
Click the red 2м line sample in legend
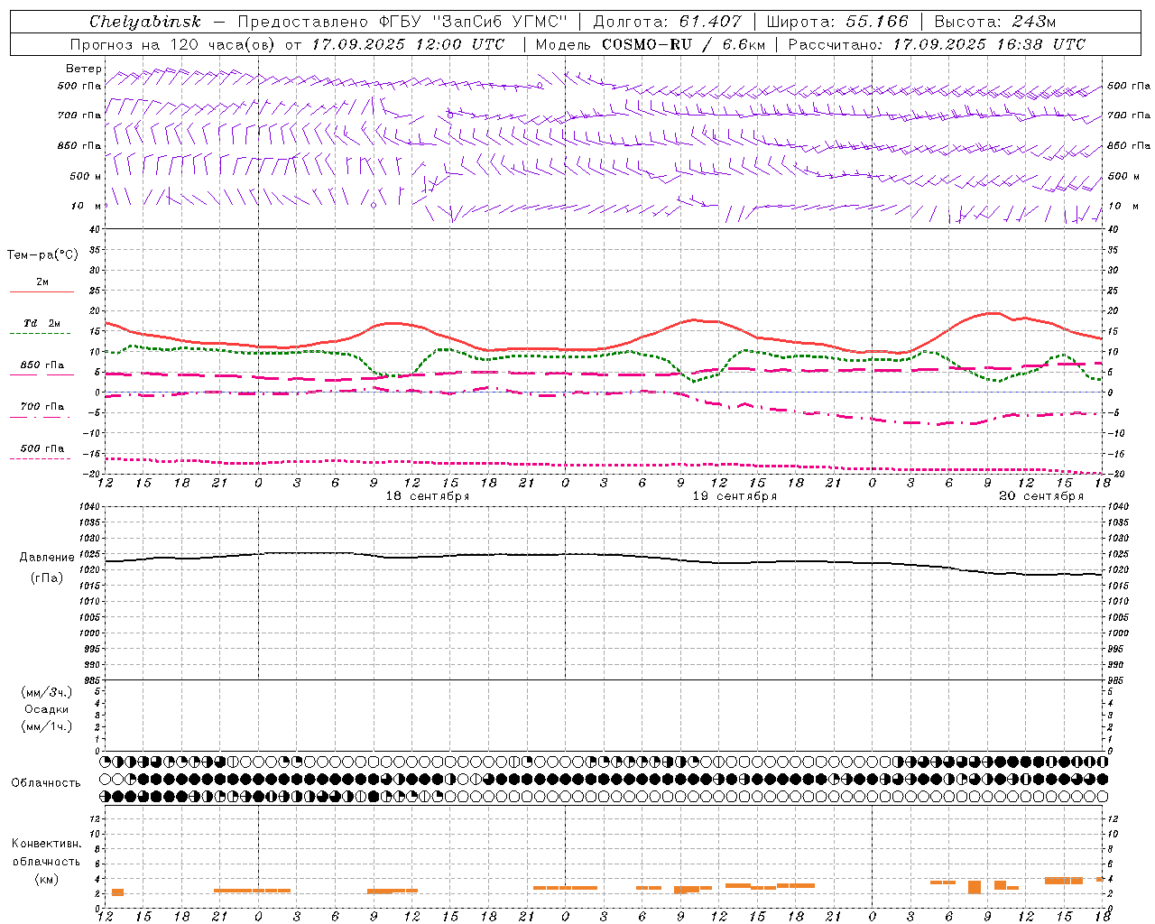tap(42, 291)
